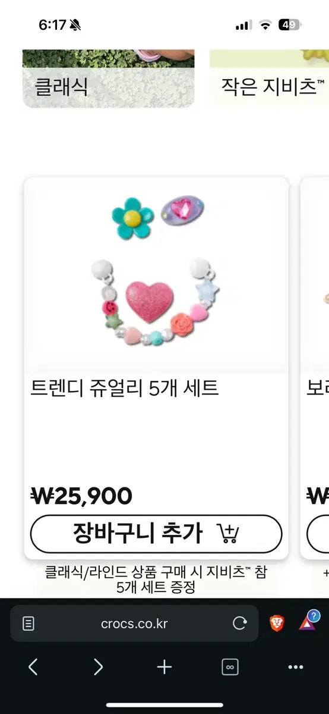This screenshot has height=714, width=329.
Task: Tap the battery indicator in status bar
Action: tap(289, 25)
